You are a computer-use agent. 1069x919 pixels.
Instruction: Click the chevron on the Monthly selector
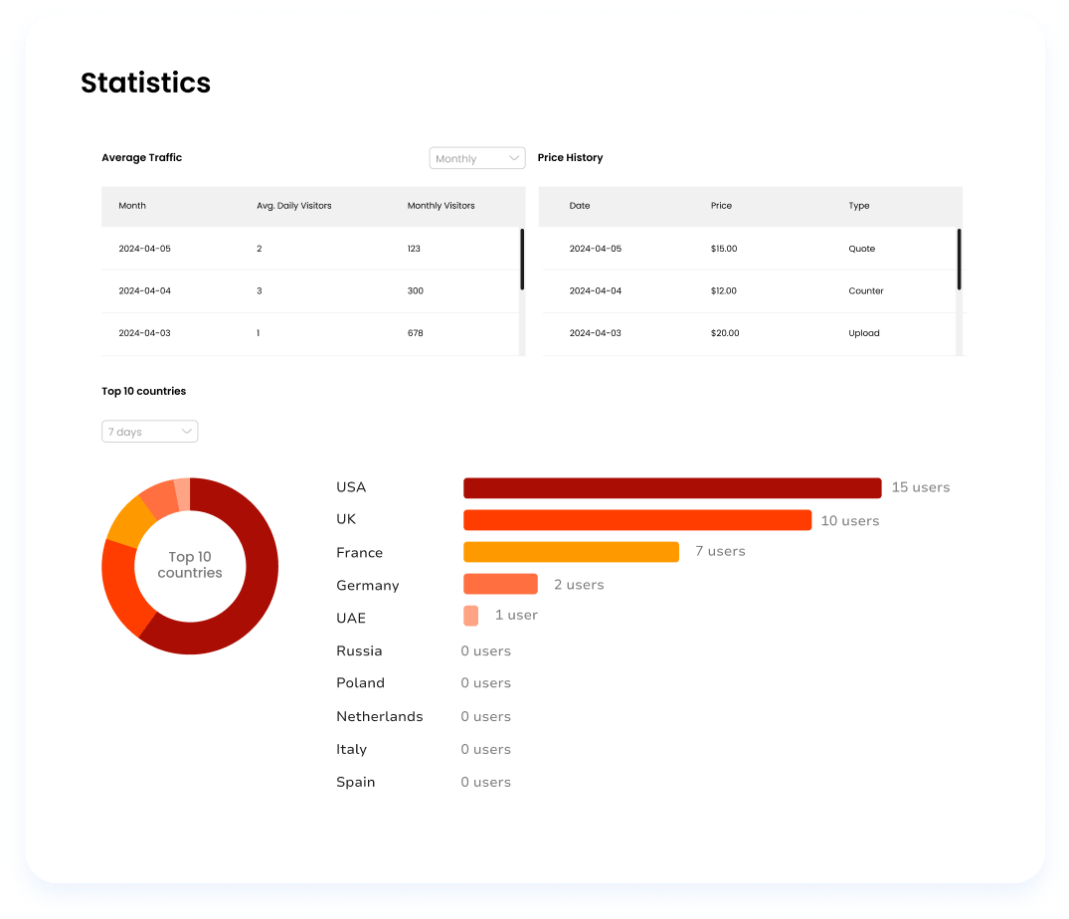pos(514,157)
